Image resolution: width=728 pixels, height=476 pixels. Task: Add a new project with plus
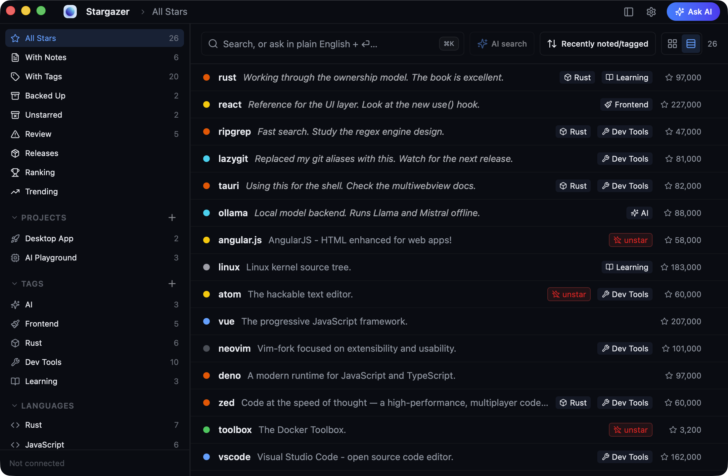coord(172,218)
